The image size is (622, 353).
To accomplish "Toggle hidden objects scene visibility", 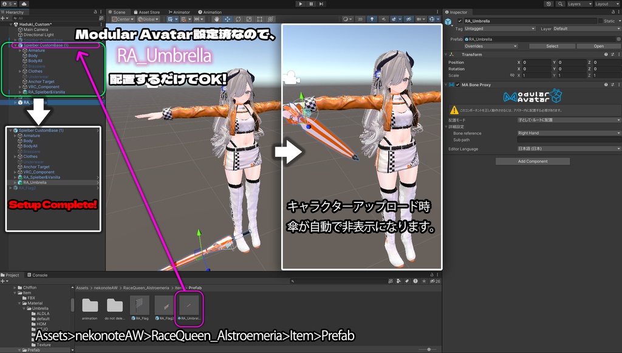I will [408, 19].
